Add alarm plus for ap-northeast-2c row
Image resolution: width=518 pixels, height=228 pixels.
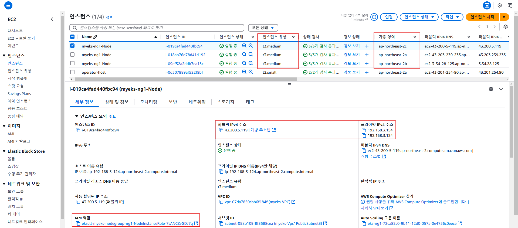coord(367,46)
